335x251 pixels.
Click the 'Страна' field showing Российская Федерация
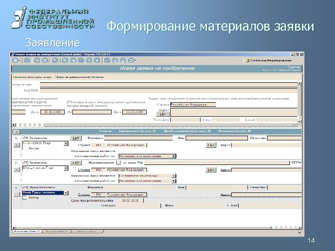pyautogui.click(x=193, y=105)
